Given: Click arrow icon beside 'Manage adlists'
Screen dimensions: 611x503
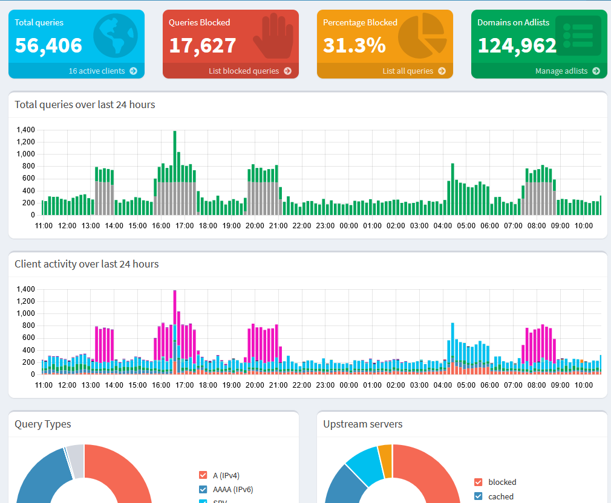Looking at the screenshot, I should [x=596, y=71].
